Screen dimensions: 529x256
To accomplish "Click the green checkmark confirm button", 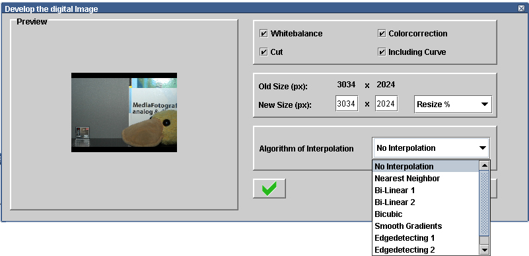I will click(x=269, y=188).
